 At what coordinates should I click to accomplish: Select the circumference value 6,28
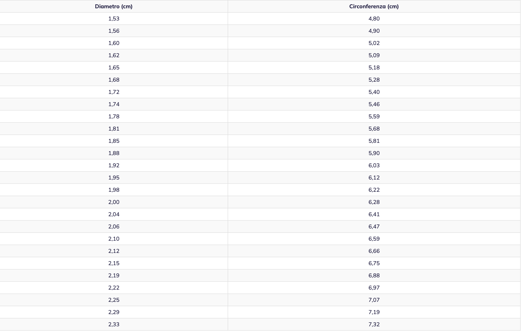pos(374,202)
